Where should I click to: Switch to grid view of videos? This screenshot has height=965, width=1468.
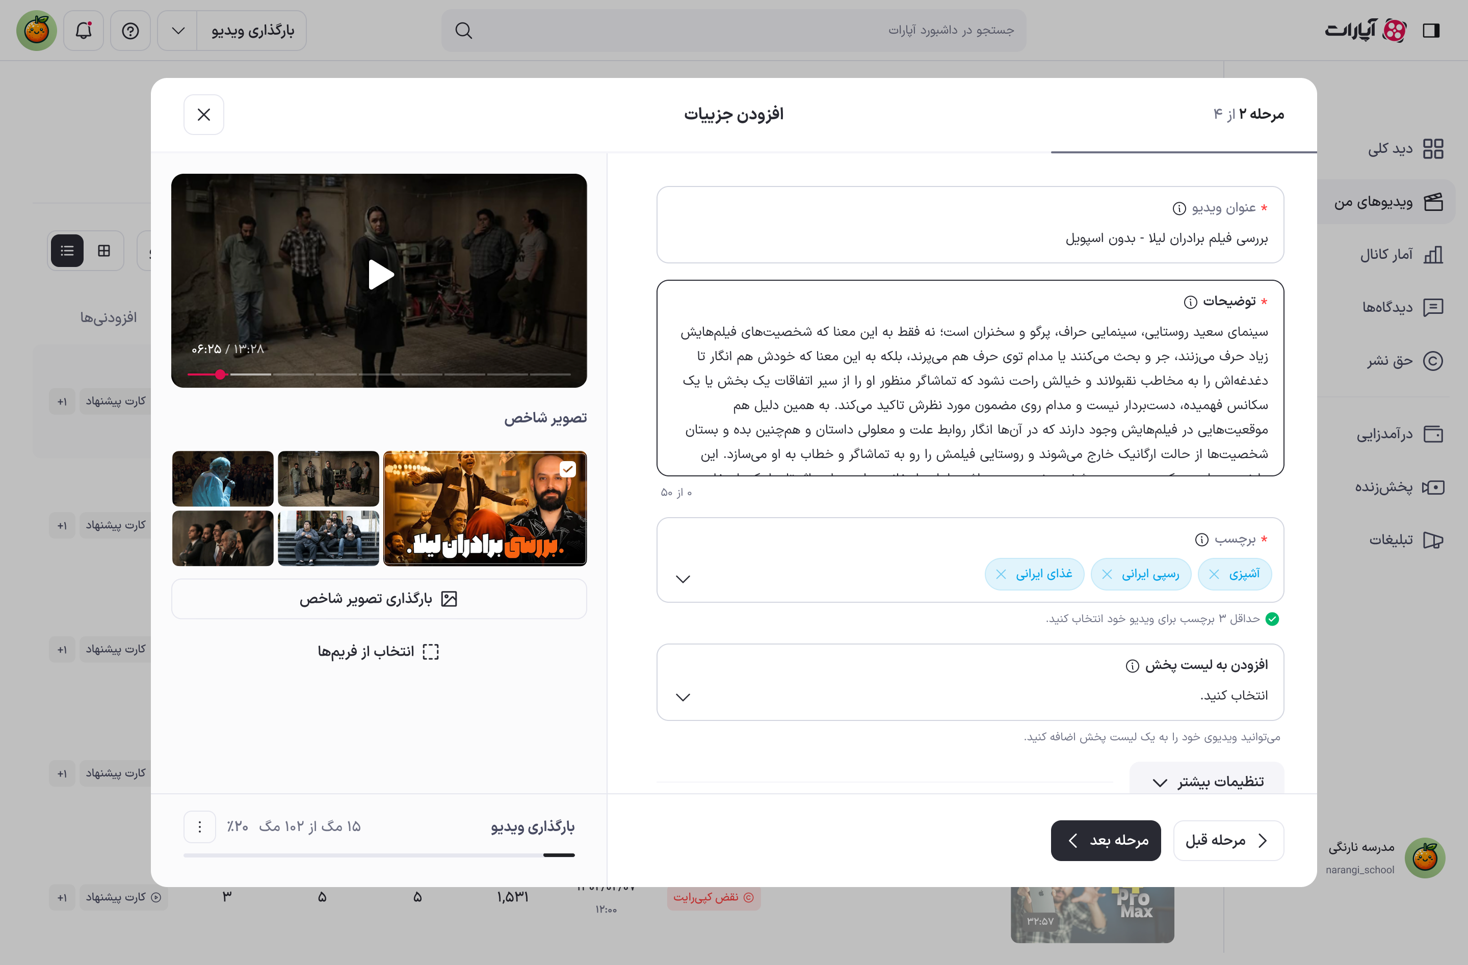pyautogui.click(x=104, y=250)
